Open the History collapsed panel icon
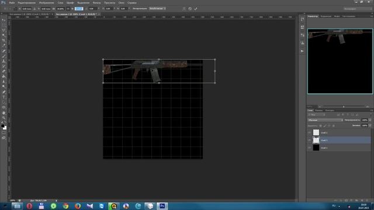 coord(302,19)
